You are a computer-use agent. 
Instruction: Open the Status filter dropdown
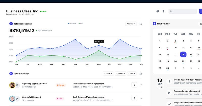108,74
